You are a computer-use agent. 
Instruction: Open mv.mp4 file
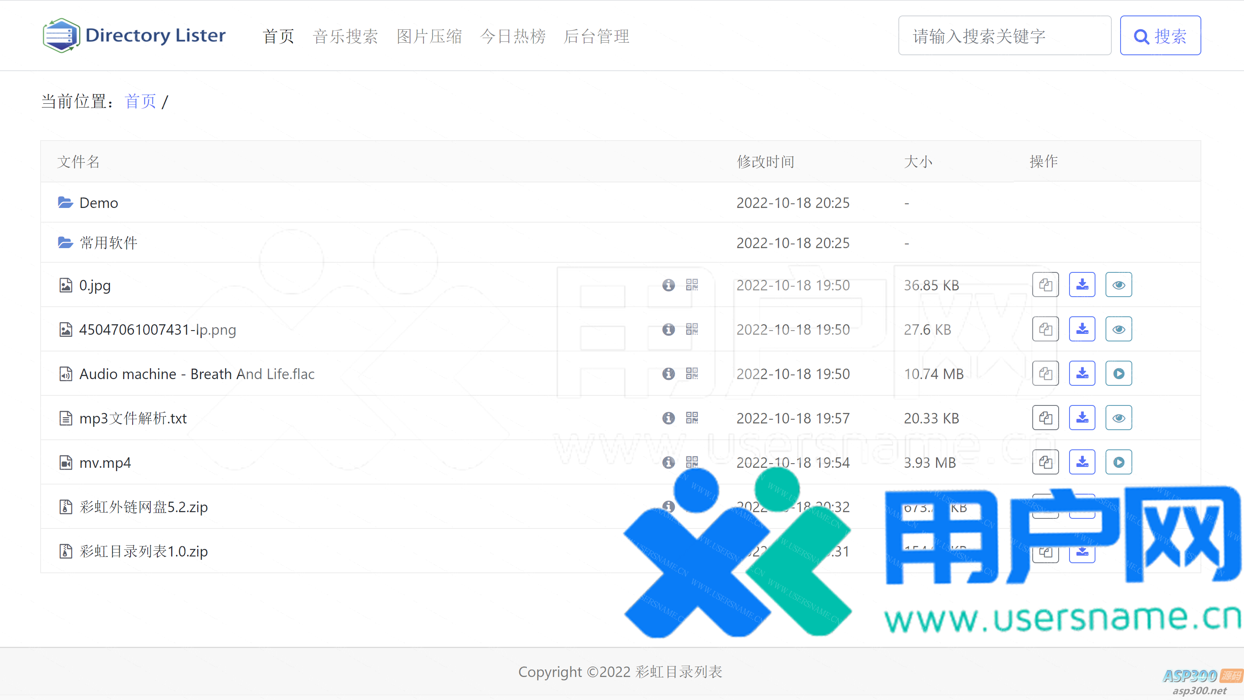pyautogui.click(x=105, y=463)
